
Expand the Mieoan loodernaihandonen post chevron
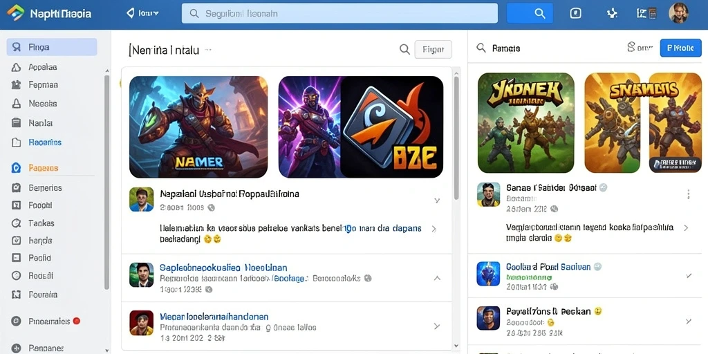pyautogui.click(x=437, y=326)
